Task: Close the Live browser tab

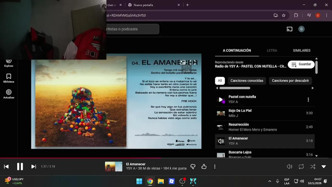Action: click(121, 5)
